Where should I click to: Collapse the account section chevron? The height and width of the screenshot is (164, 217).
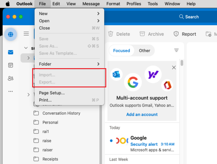tap(26, 48)
